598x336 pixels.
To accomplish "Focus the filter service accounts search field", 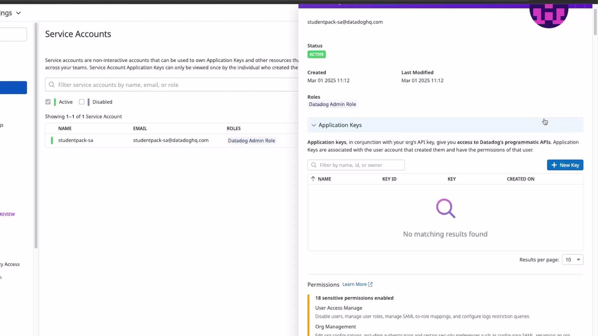I will pyautogui.click(x=172, y=85).
